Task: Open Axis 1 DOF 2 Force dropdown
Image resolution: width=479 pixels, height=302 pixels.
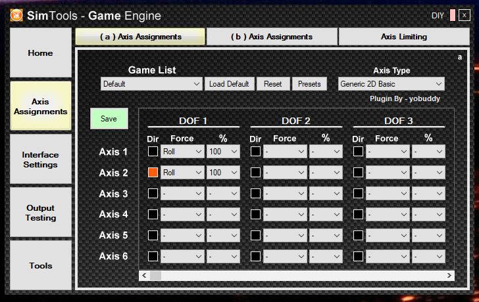Action: click(x=285, y=152)
